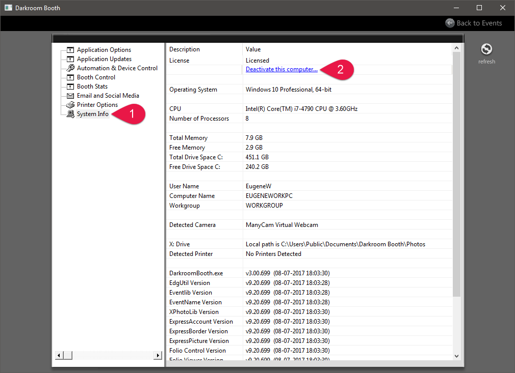Select the Folio Control Version row
515x373 pixels.
coord(309,351)
